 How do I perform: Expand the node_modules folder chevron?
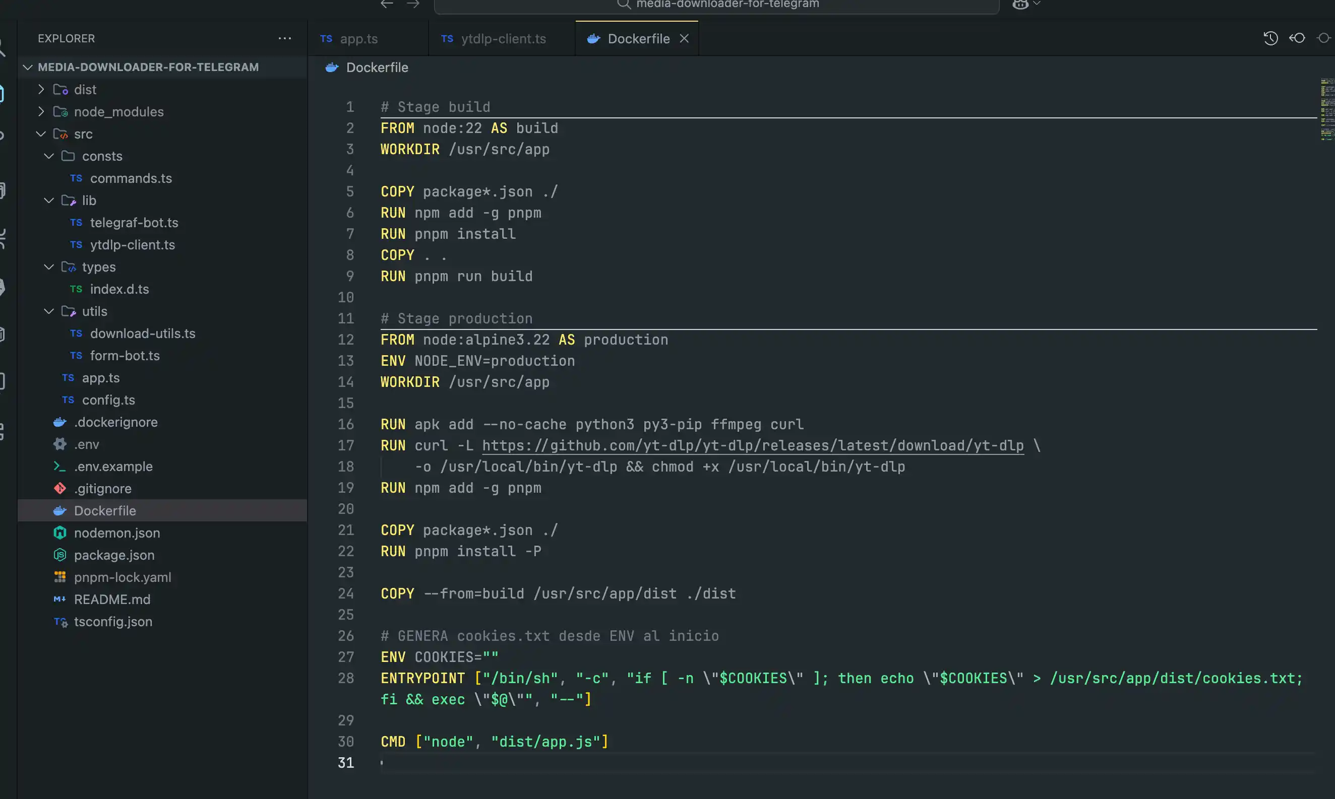(41, 111)
